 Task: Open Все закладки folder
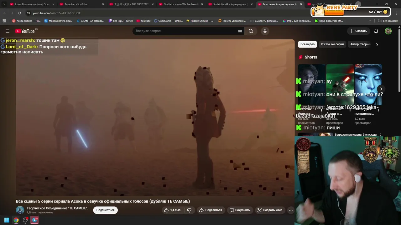tap(388, 21)
